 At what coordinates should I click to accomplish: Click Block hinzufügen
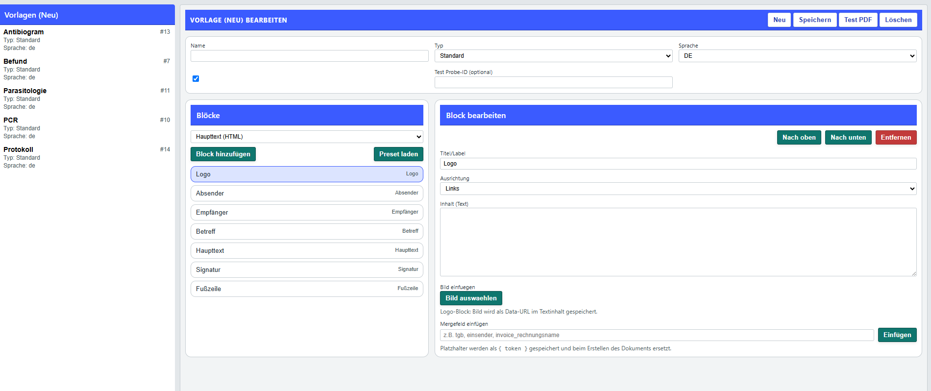223,154
